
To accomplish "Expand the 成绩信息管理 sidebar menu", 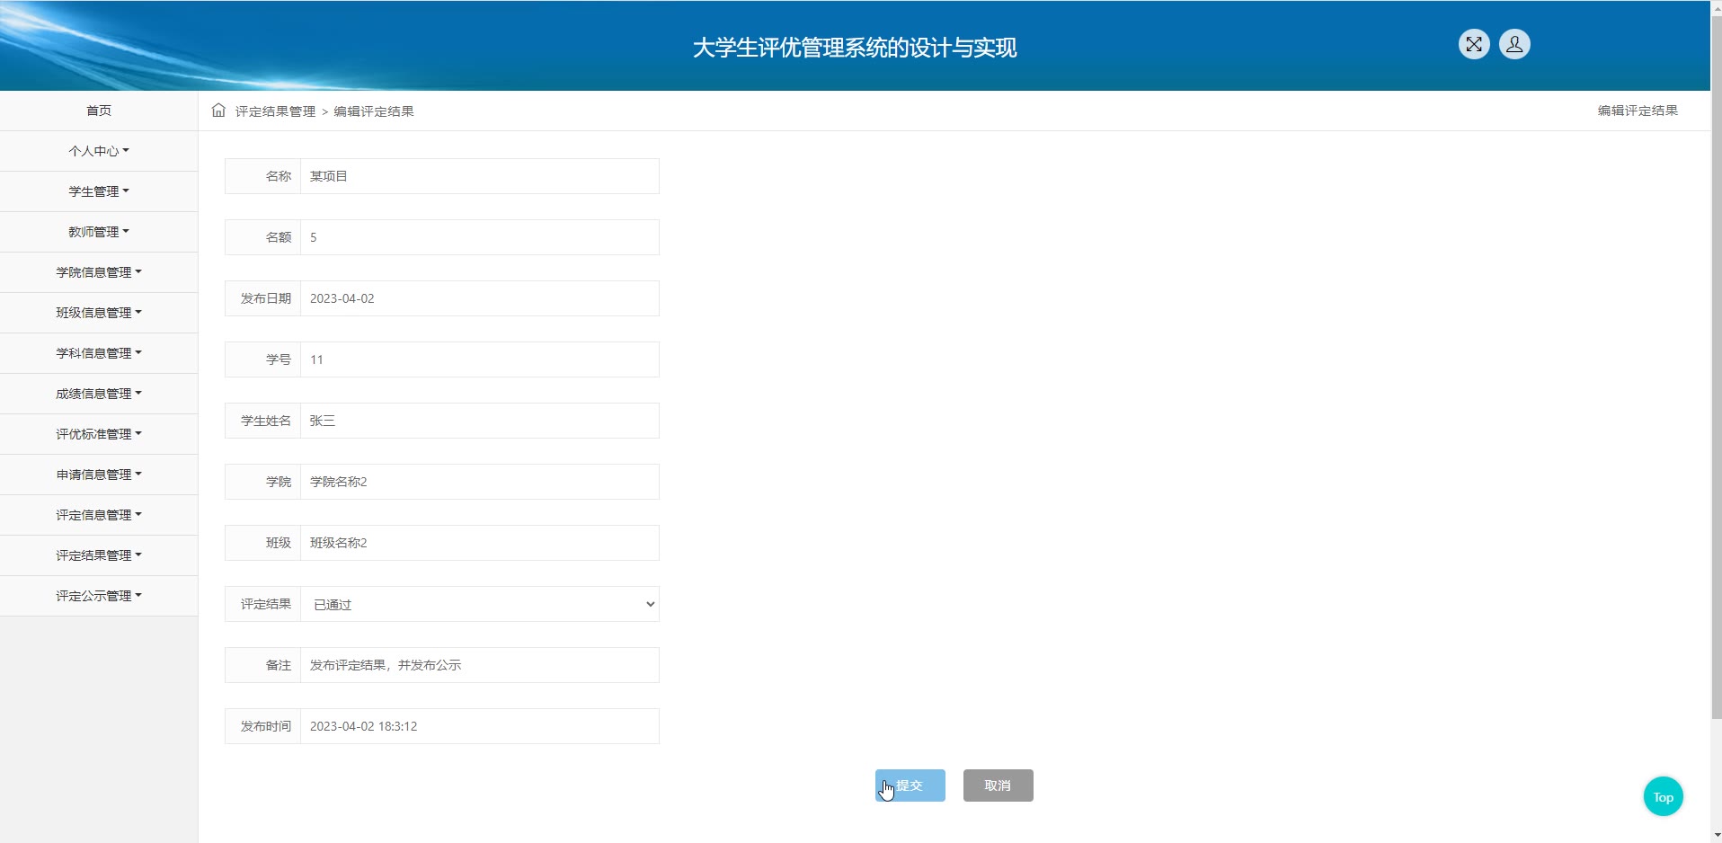I will pos(99,394).
